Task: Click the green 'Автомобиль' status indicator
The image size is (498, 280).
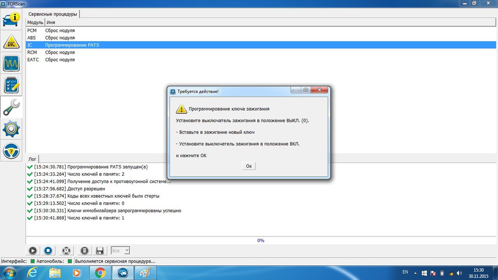Action: pos(70,261)
